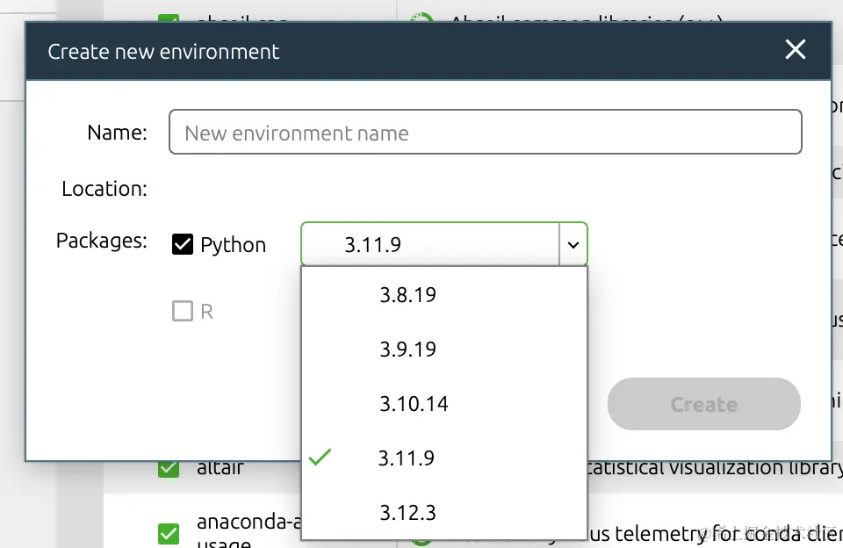Close the Create new environment dialog
The image size is (843, 548).
click(x=795, y=50)
